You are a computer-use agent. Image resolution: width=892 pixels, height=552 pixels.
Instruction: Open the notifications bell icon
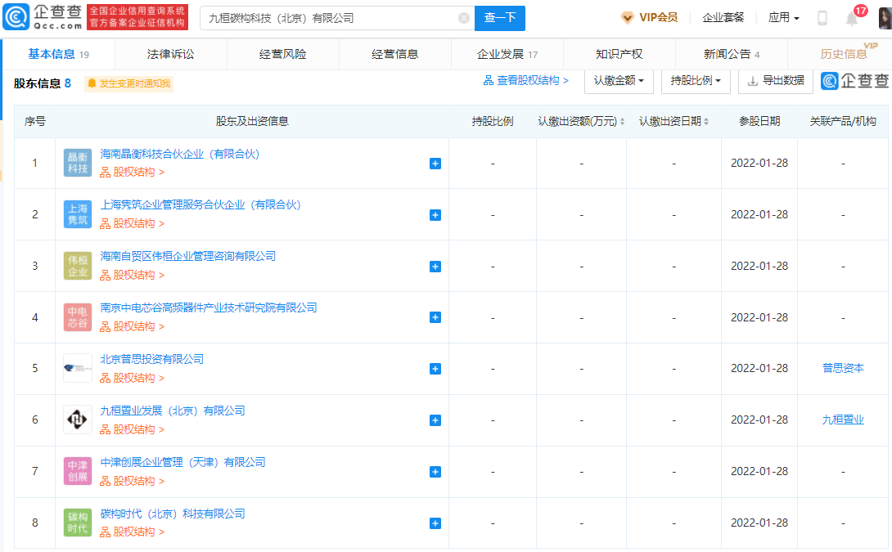pyautogui.click(x=852, y=19)
